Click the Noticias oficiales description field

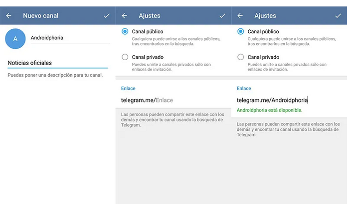tap(57, 63)
